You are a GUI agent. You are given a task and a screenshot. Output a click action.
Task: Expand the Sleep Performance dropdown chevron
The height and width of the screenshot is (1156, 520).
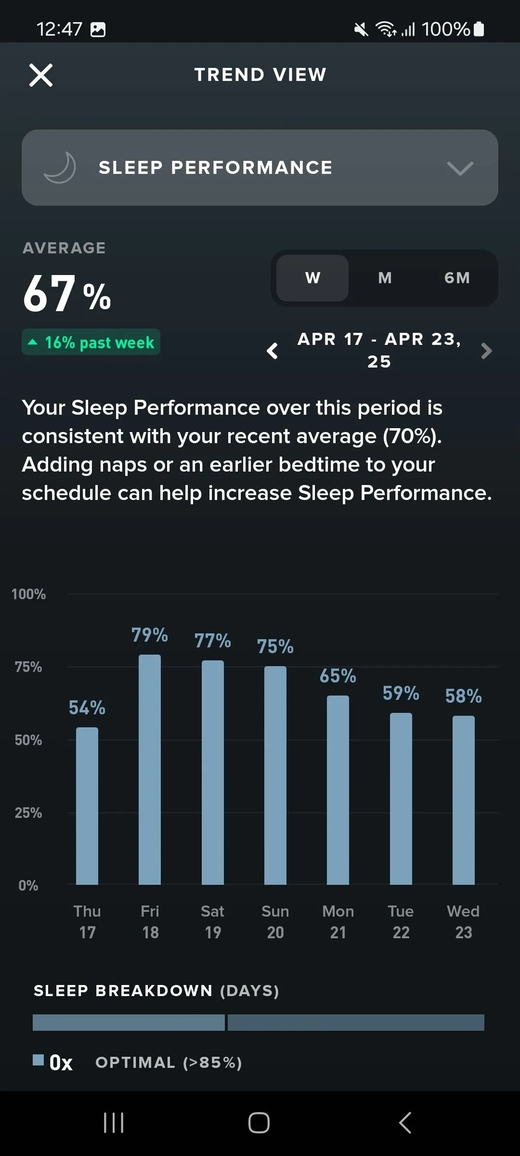pos(460,168)
